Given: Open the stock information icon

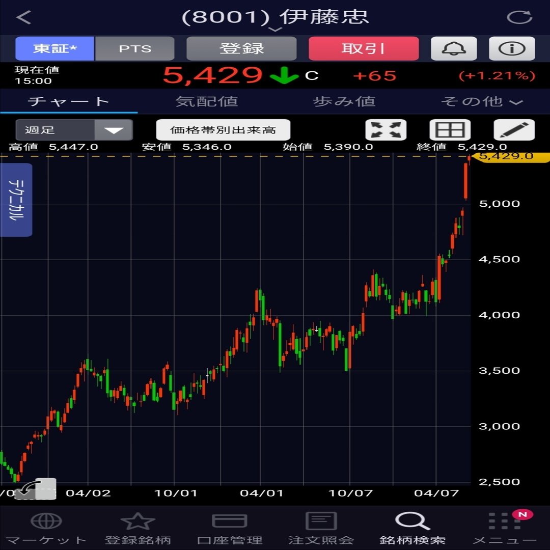Looking at the screenshot, I should click(512, 48).
